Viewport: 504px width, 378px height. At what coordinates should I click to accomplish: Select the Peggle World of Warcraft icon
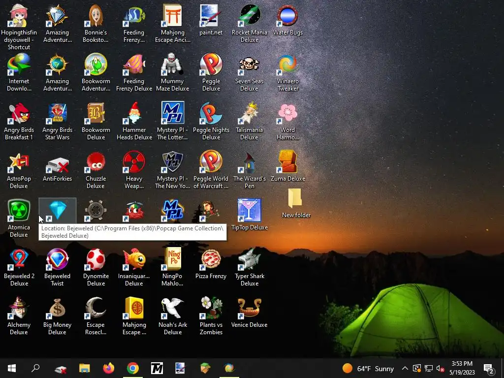click(x=211, y=161)
